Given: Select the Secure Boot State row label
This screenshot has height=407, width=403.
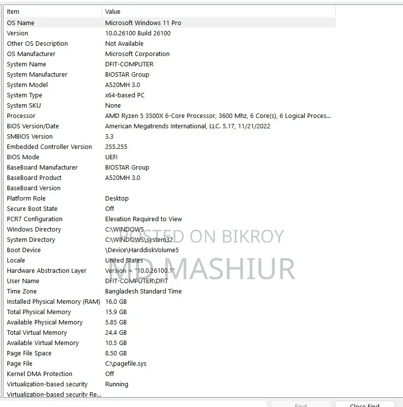Looking at the screenshot, I should (32, 209).
